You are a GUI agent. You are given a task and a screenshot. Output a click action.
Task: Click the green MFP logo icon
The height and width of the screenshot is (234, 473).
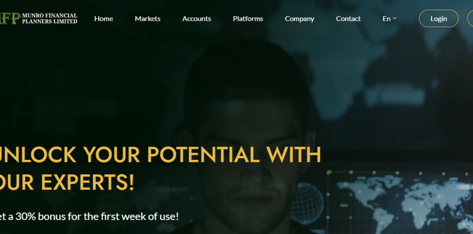10,18
